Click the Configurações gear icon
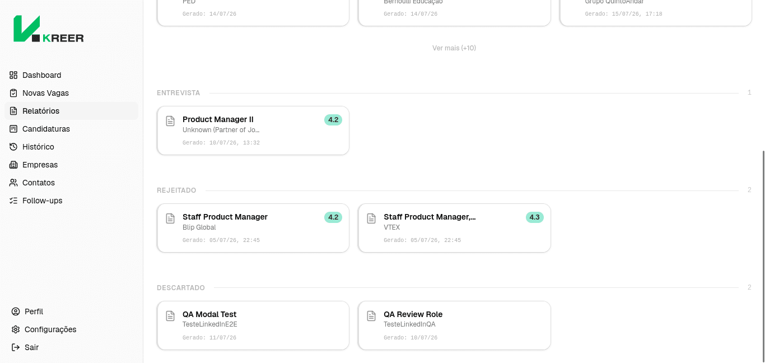The image size is (765, 363). pos(16,329)
